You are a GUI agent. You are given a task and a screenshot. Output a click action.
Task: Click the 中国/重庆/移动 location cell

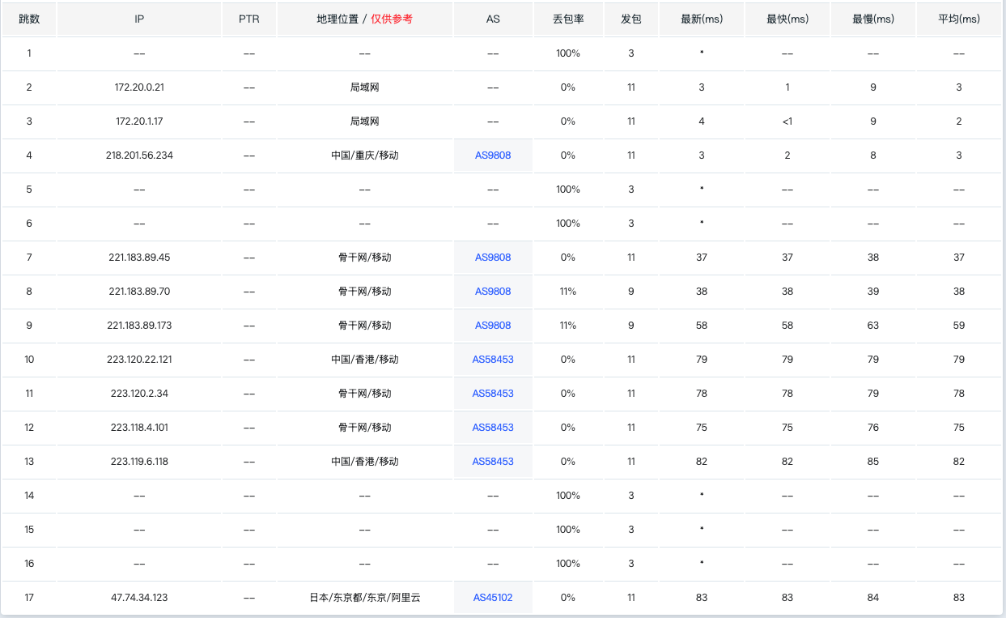(365, 156)
